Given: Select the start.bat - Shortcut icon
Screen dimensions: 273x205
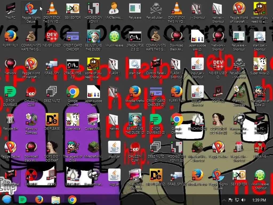Looking at the screenshot, I should [260, 41].
